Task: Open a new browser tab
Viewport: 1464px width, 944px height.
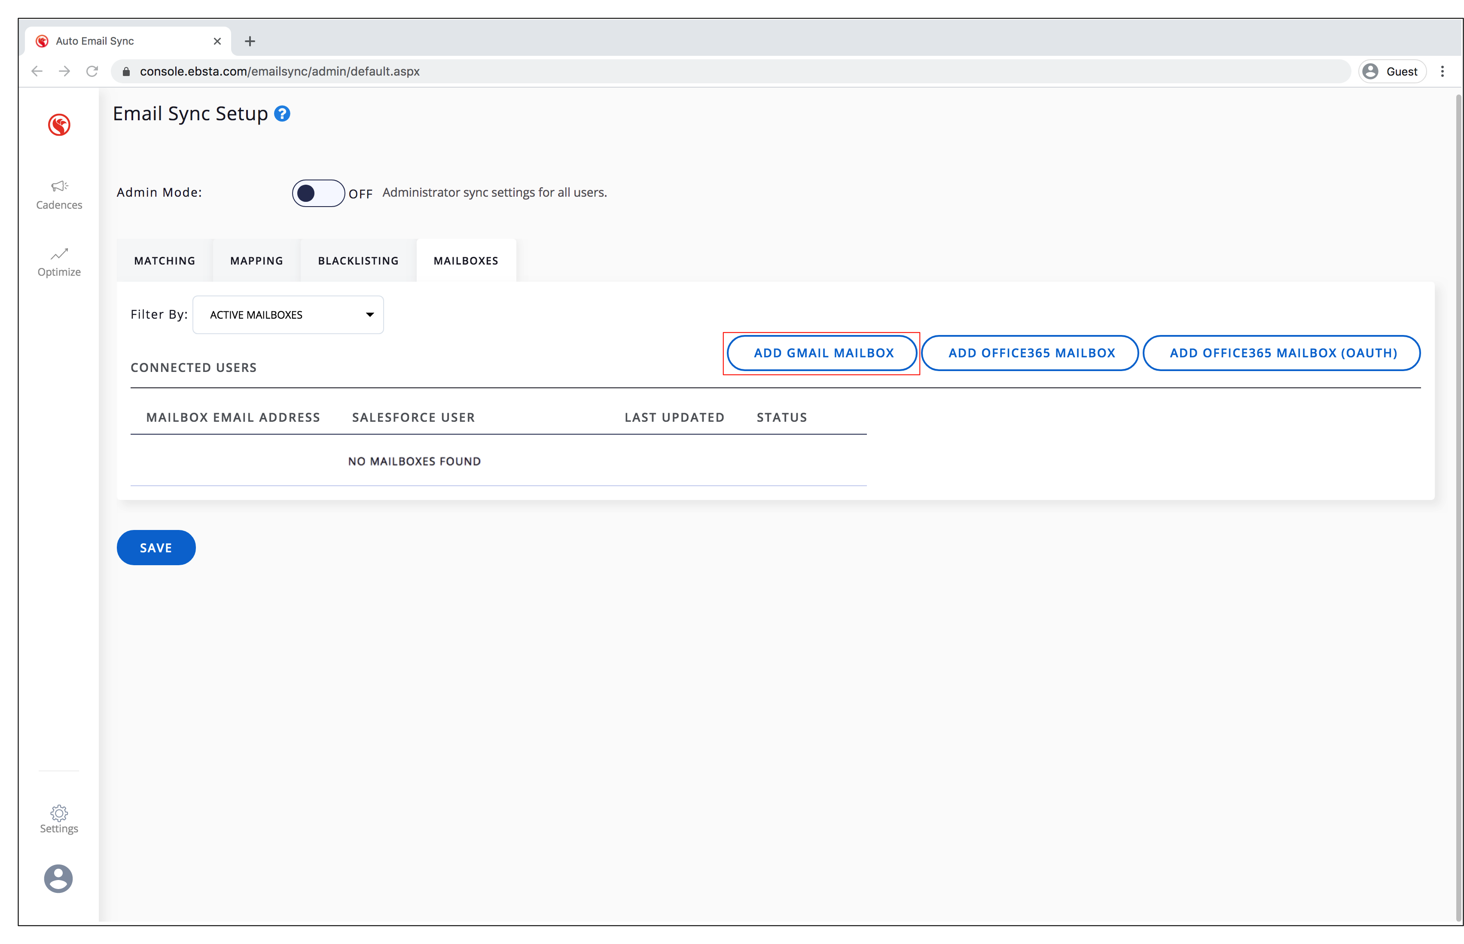Action: click(250, 42)
